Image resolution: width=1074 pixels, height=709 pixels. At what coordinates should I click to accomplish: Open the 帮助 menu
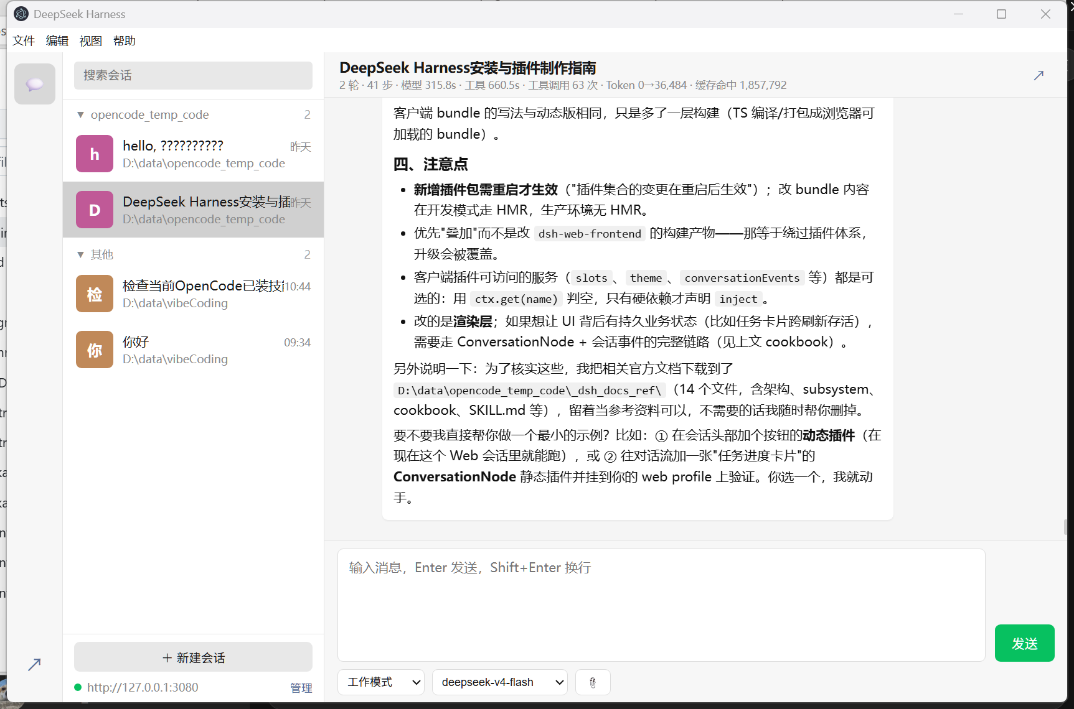pos(125,41)
